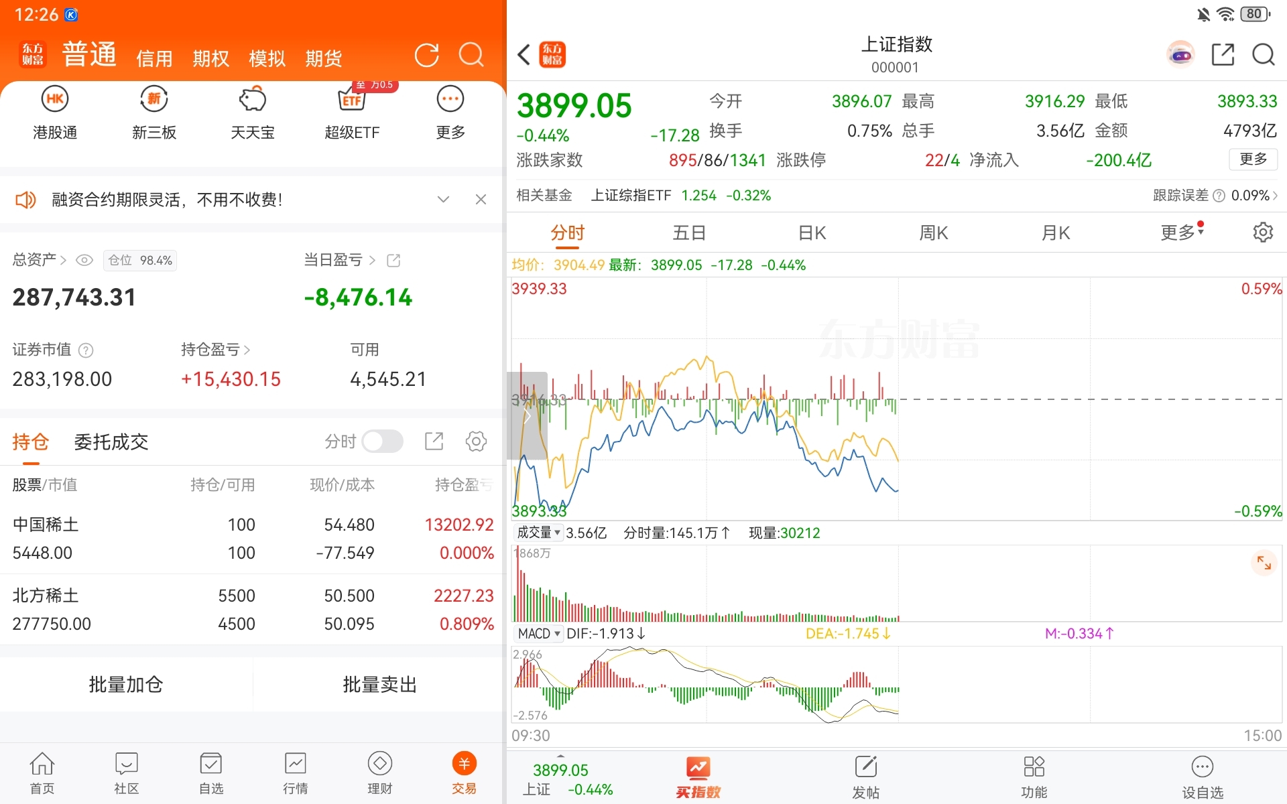1287x804 pixels.
Task: Switch to the 日K chart tab
Action: click(812, 232)
